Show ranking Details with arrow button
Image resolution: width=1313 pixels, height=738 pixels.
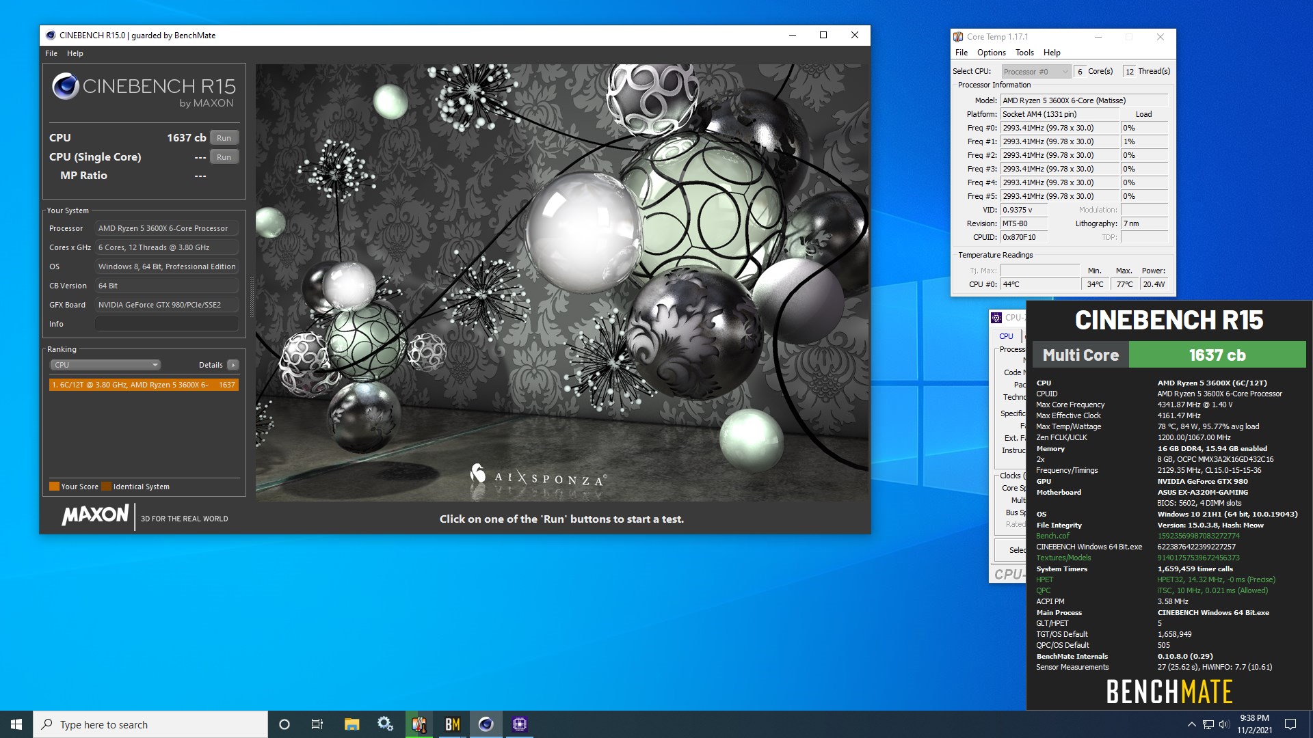click(x=233, y=365)
